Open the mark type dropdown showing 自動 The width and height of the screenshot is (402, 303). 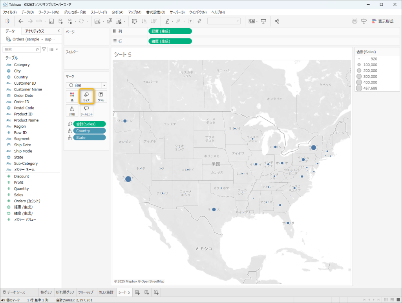tap(86, 85)
